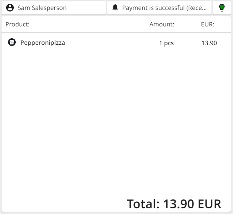Click the "pcs" unit text in product row
The image size is (233, 214).
point(169,43)
